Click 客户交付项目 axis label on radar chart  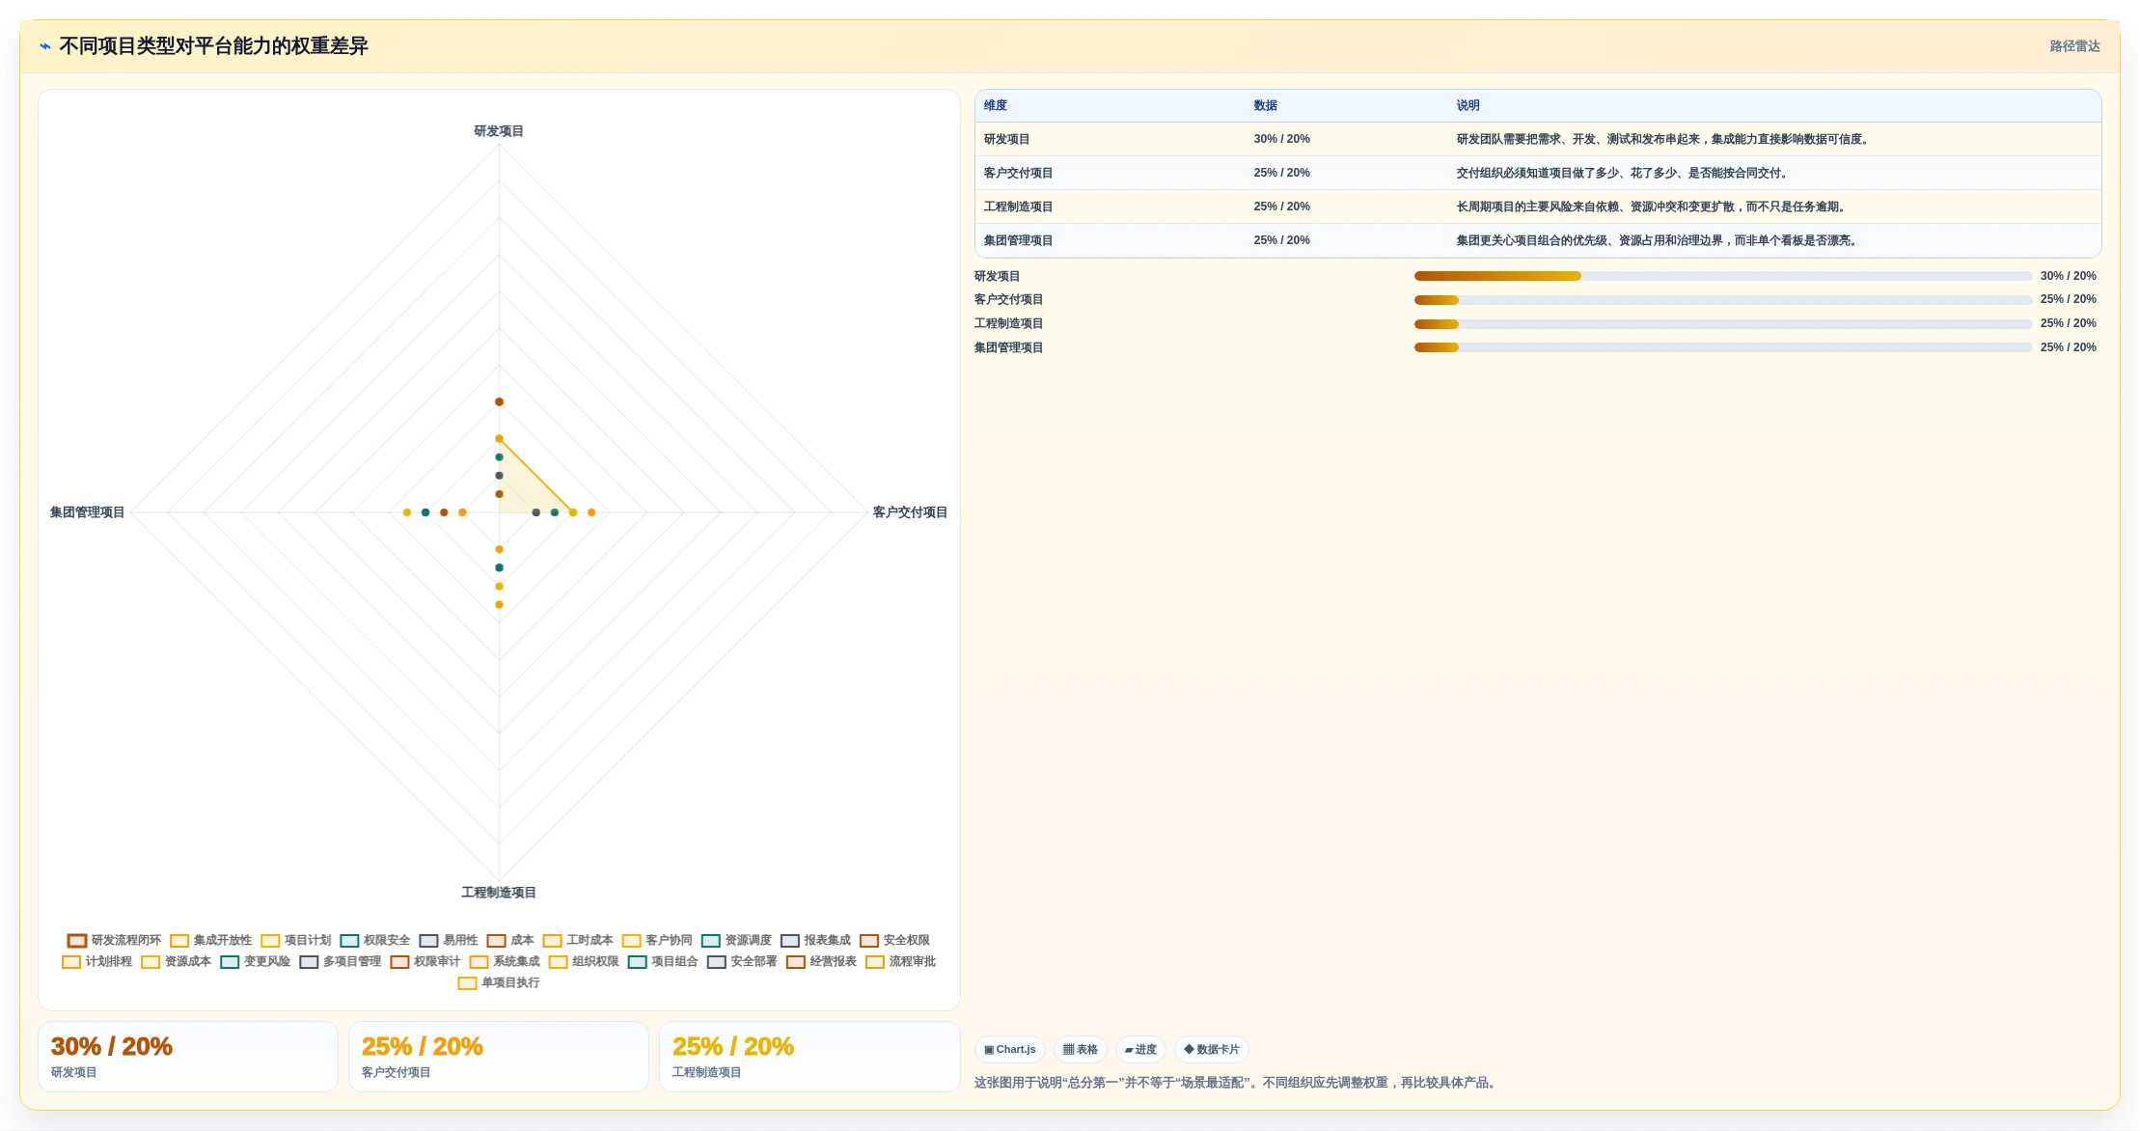[910, 512]
